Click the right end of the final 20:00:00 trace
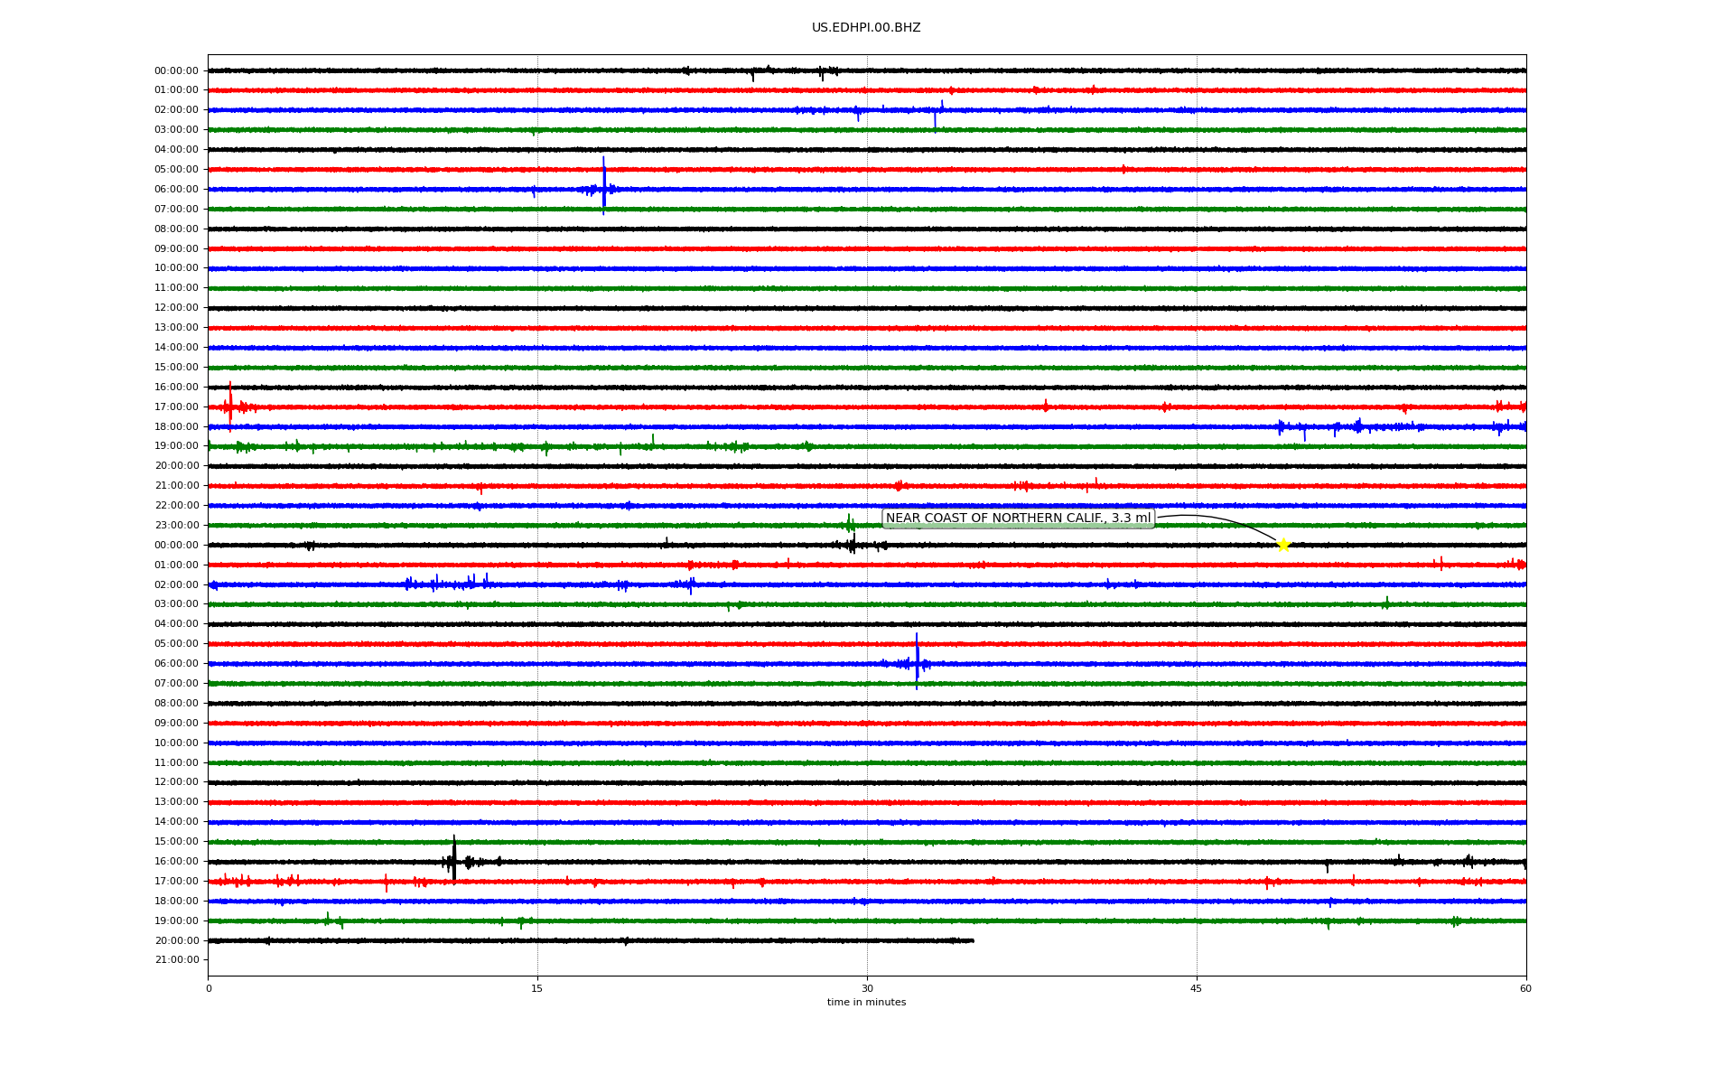The height and width of the screenshot is (1084, 1734). [x=973, y=940]
